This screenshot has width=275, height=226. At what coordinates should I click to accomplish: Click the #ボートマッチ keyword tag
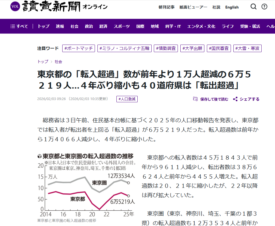(x=78, y=48)
